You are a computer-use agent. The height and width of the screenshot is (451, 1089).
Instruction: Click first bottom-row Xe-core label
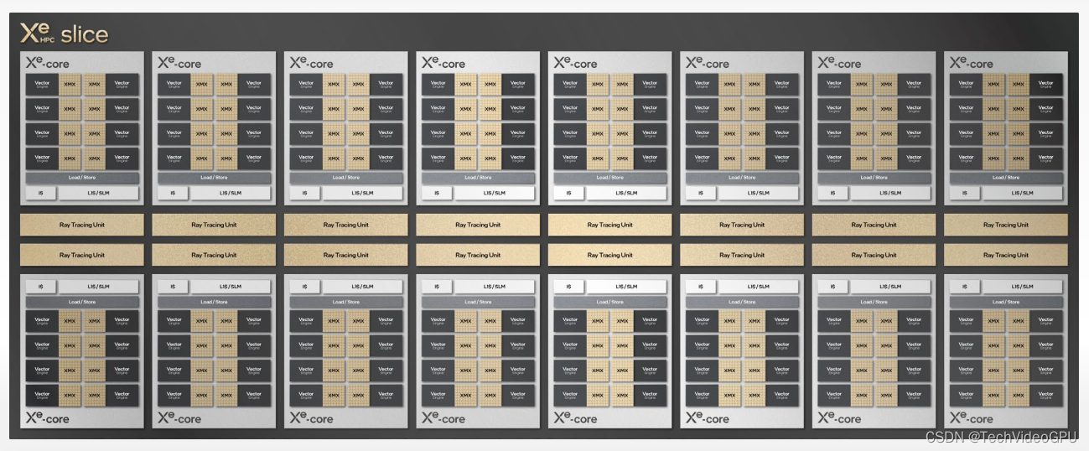(48, 418)
